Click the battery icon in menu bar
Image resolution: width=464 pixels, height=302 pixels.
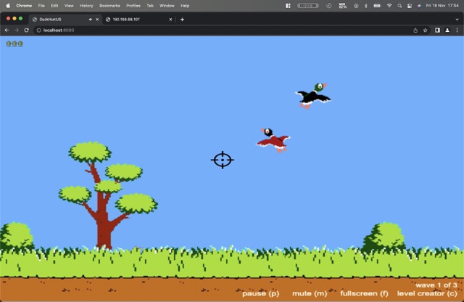[x=377, y=6]
